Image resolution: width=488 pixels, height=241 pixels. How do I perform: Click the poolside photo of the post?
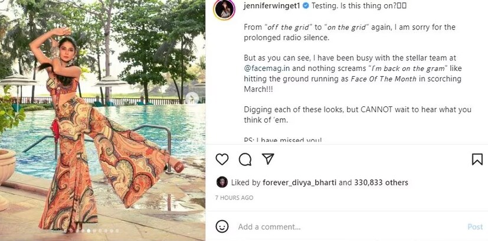[x=103, y=118]
